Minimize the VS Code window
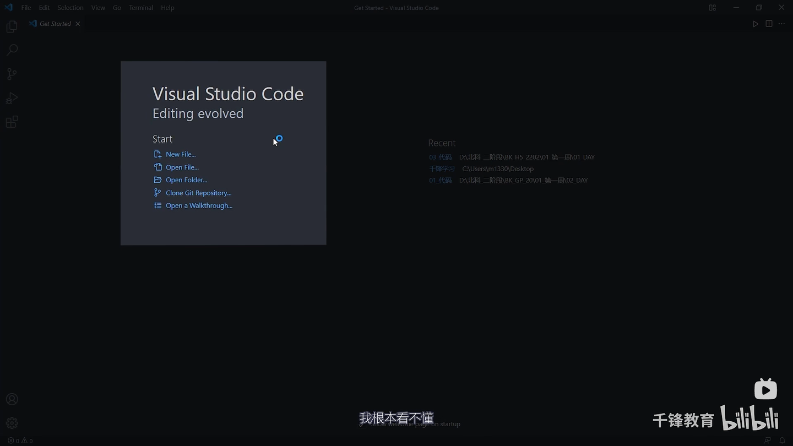This screenshot has height=446, width=793. point(736,8)
